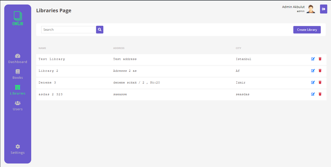Delete the asdas 2 323 library
This screenshot has width=331, height=167.
tap(320, 94)
